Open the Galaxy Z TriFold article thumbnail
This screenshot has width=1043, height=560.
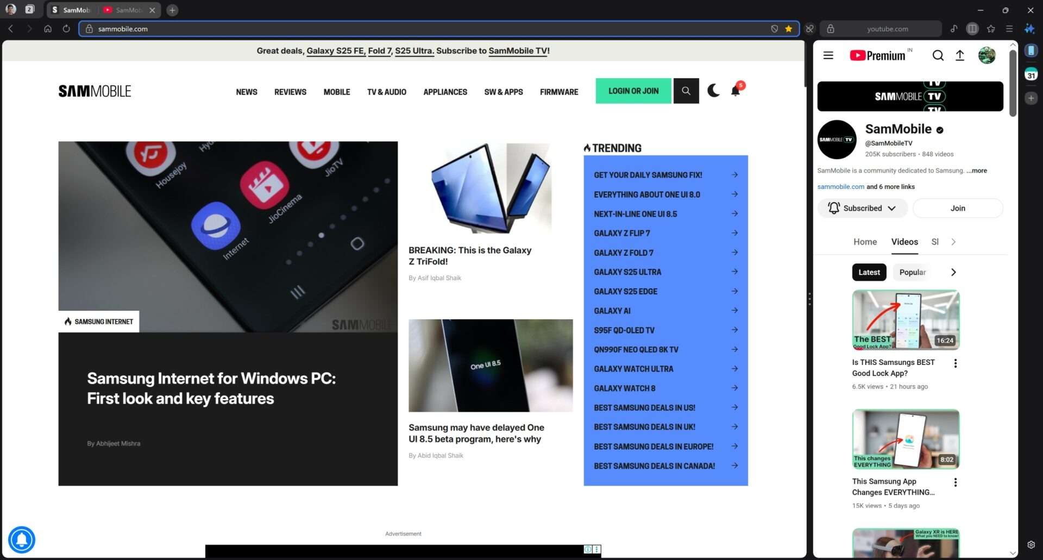coord(491,188)
